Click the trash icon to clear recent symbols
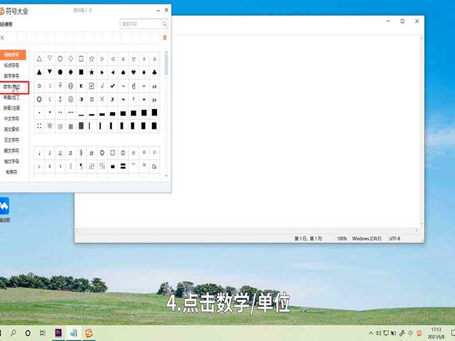 165,37
